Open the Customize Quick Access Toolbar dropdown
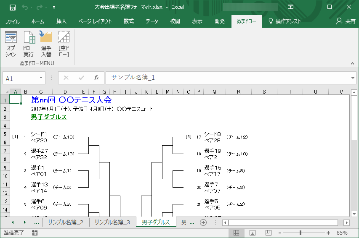 coord(54,8)
